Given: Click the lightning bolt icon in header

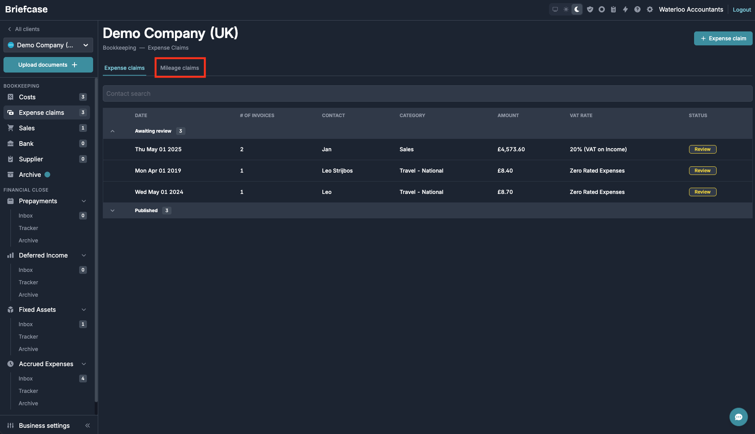Looking at the screenshot, I should pos(625,9).
